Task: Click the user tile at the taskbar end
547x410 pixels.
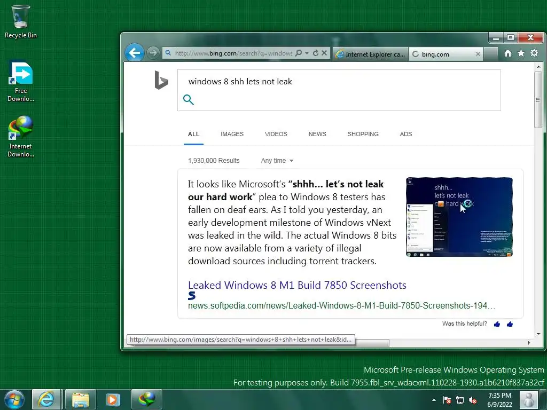Action: (x=528, y=400)
